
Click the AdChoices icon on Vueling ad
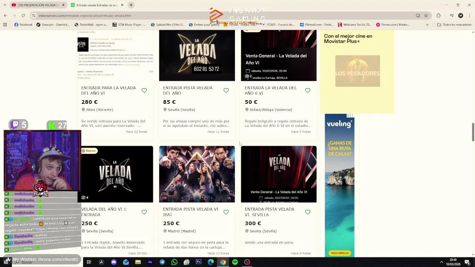click(348, 116)
